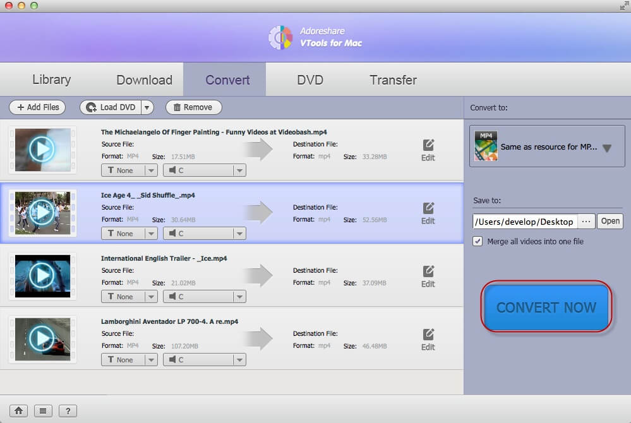Switch to the Transfer tab
Screen dimensions: 631x423
click(x=393, y=80)
